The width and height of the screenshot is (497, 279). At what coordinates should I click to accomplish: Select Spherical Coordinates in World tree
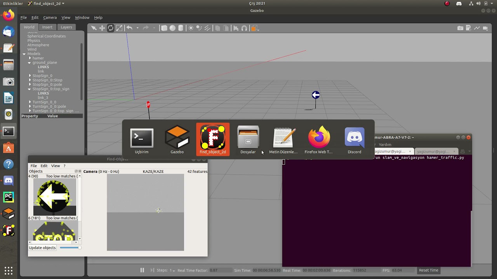(46, 36)
